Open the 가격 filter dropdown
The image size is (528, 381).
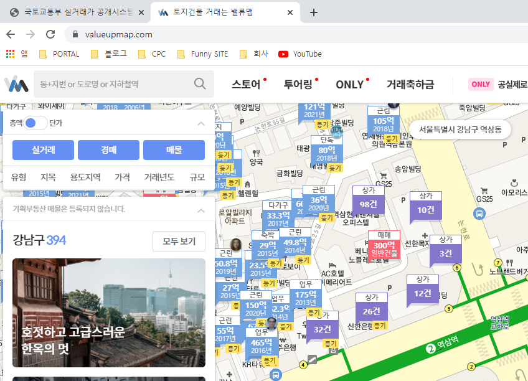(122, 177)
